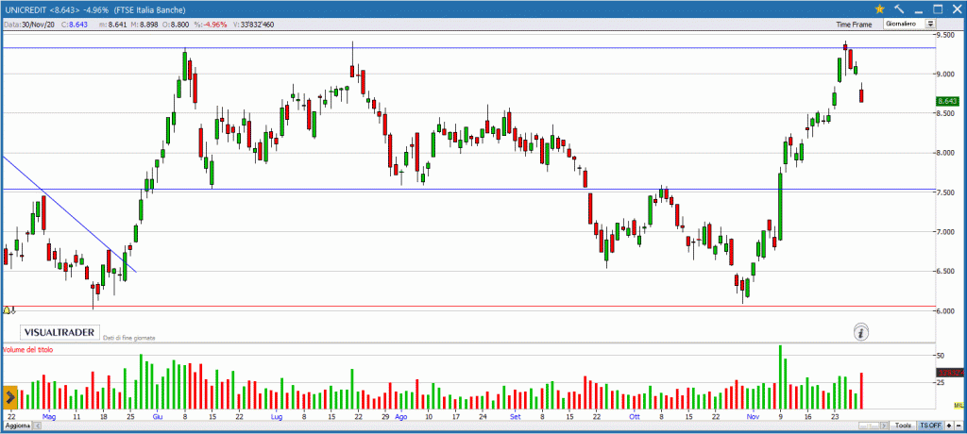Viewport: 967px width, 434px height.
Task: Click the 'Lug' month label on time axis
Action: 277,417
